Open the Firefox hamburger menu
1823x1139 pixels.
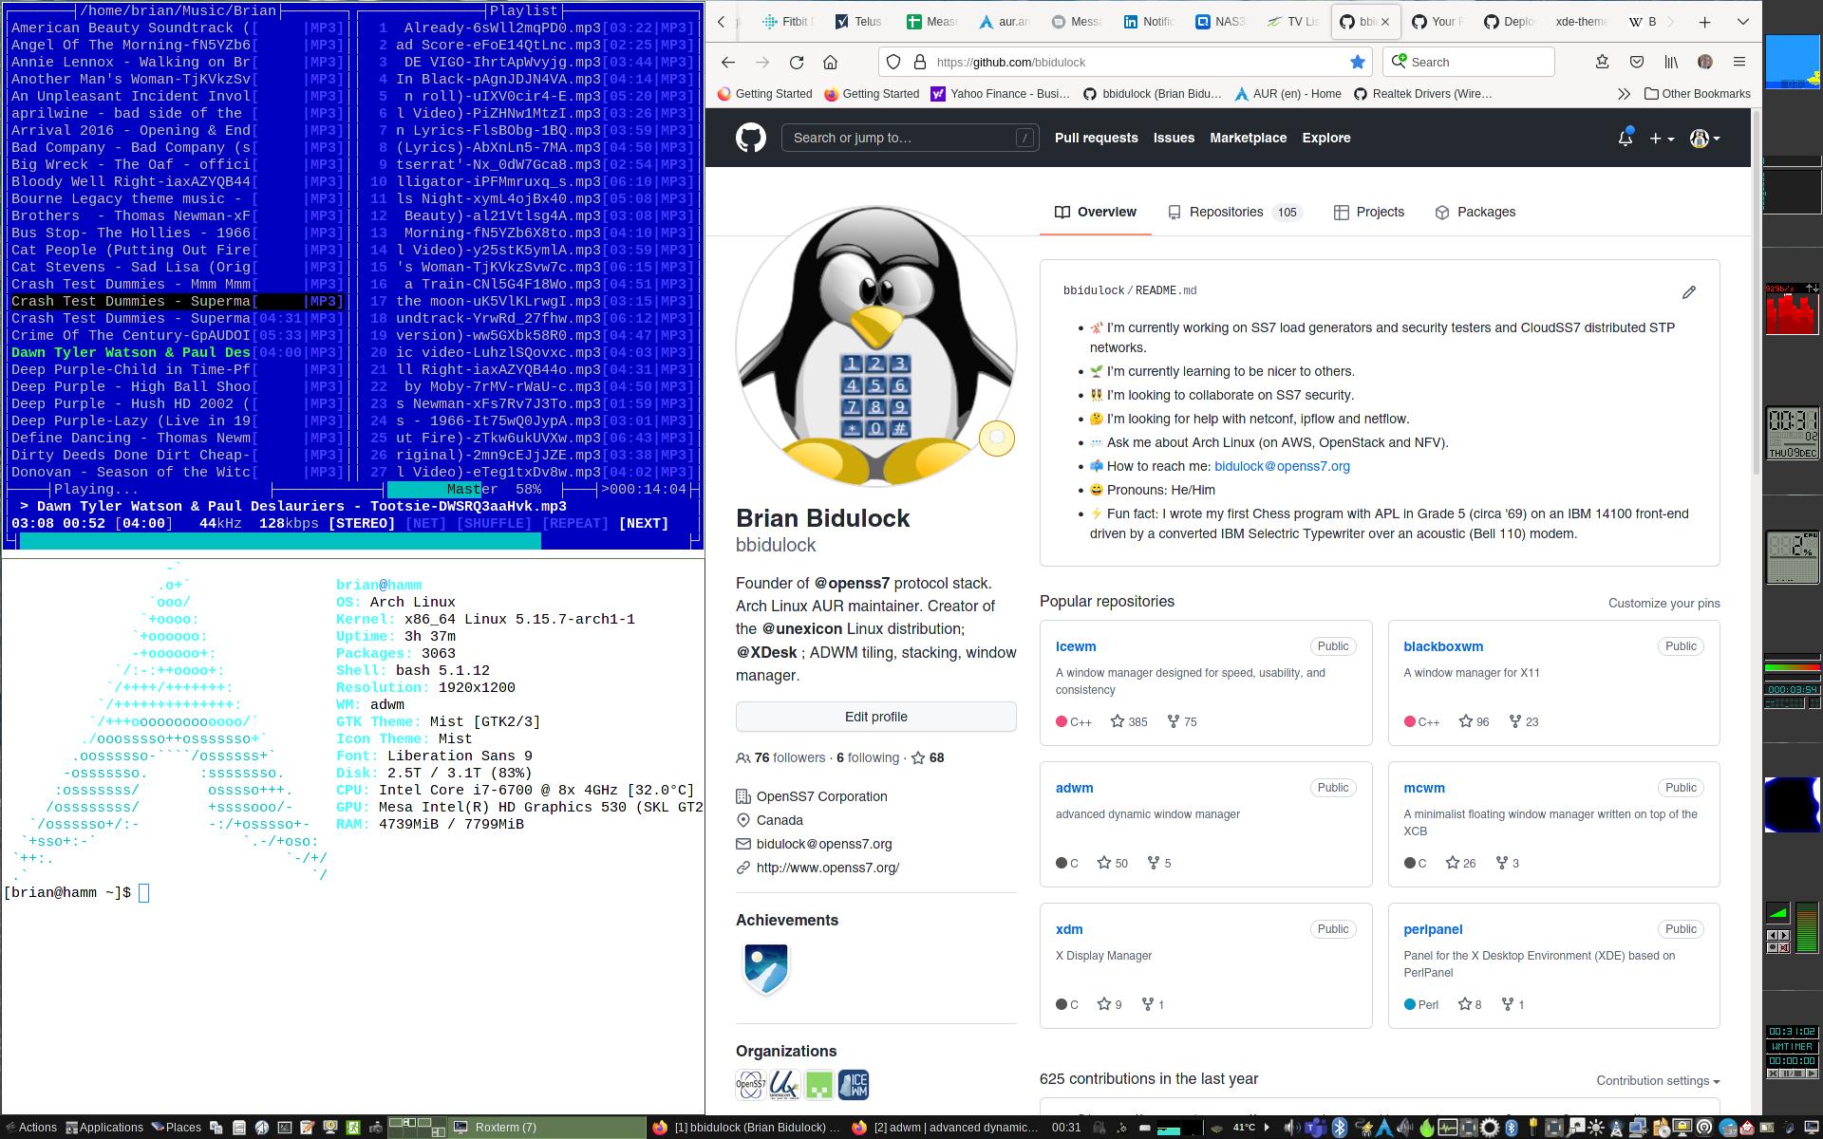(1738, 62)
